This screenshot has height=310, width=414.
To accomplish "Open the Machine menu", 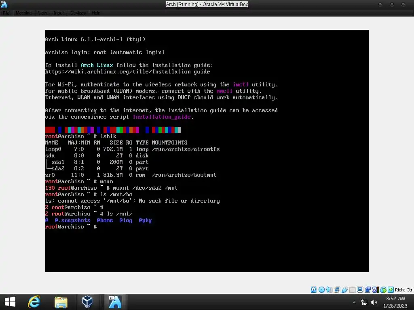I will (24, 13).
